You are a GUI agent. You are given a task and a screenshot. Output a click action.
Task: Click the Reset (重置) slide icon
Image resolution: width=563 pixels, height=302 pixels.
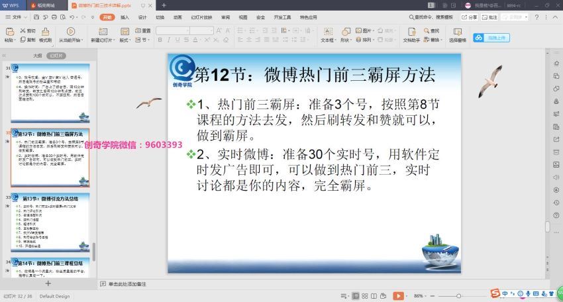[x=142, y=30]
